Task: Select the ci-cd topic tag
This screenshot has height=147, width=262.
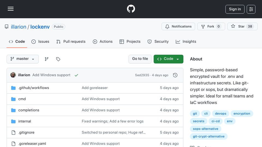Action: pos(216,121)
